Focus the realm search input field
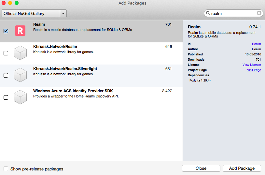The height and width of the screenshot is (175, 265). [x=233, y=13]
